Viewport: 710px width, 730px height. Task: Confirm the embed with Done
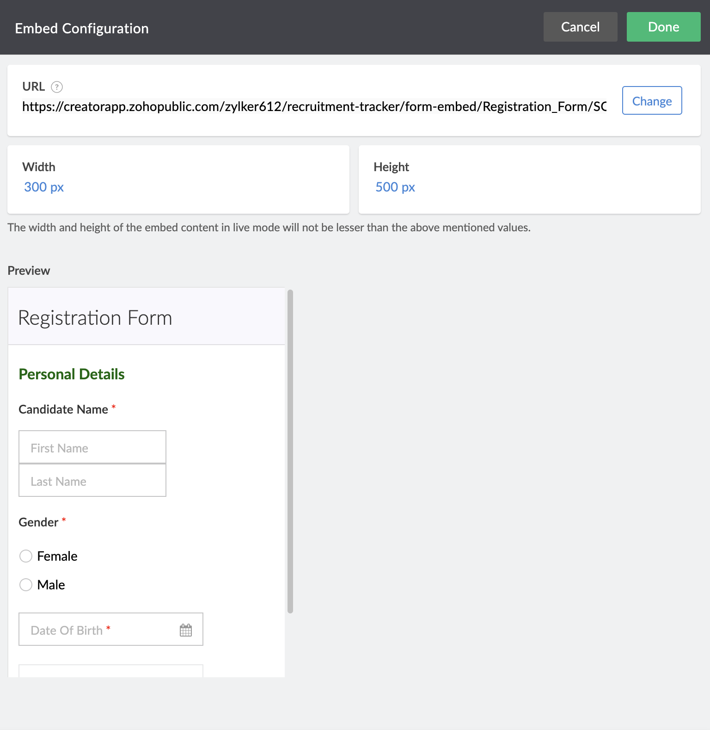click(663, 27)
